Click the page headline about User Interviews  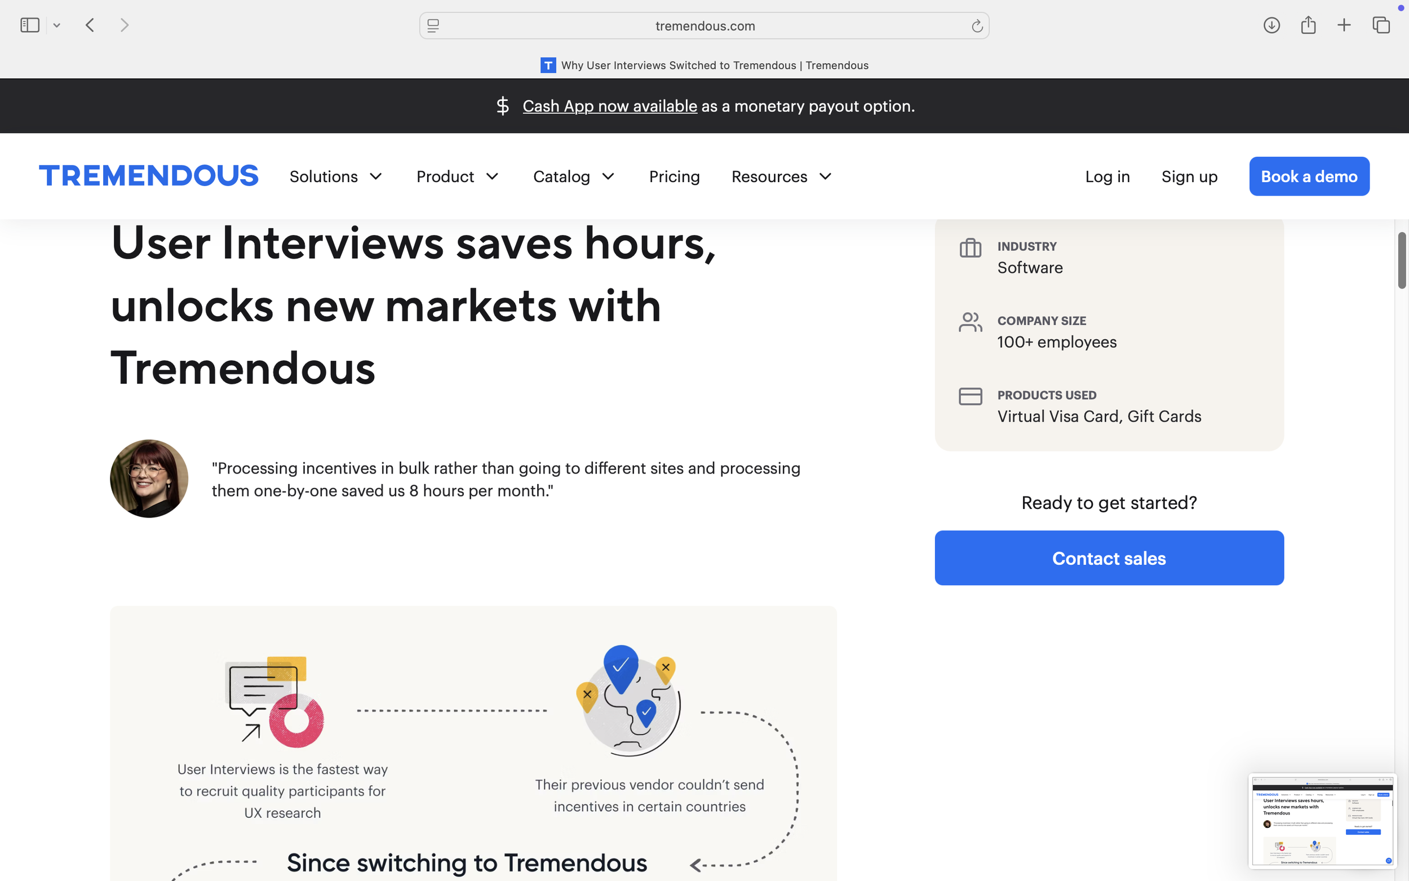tap(413, 306)
